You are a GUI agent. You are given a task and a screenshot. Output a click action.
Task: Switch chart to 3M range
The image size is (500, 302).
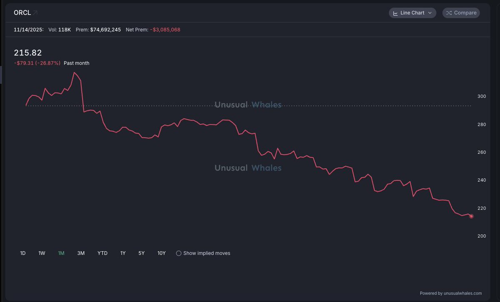pos(81,253)
